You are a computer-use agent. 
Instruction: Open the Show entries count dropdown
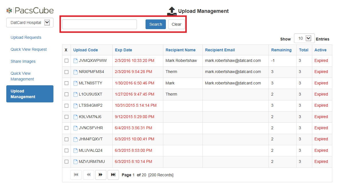304,38
